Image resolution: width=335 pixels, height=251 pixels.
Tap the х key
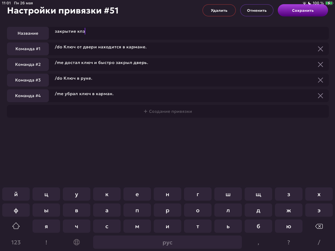319,194
